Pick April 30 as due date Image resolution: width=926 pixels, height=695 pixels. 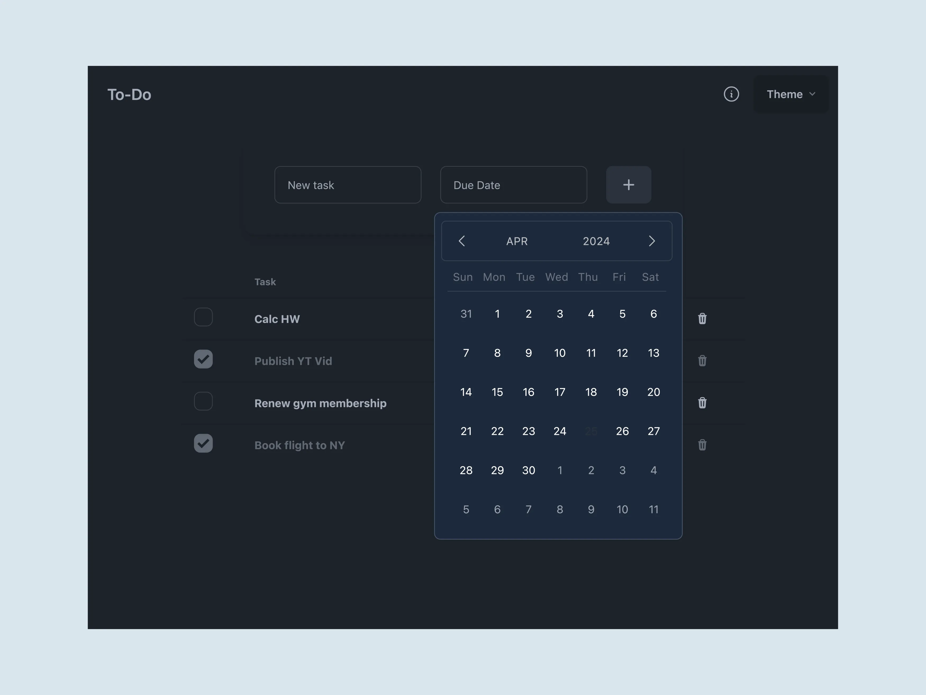point(528,470)
